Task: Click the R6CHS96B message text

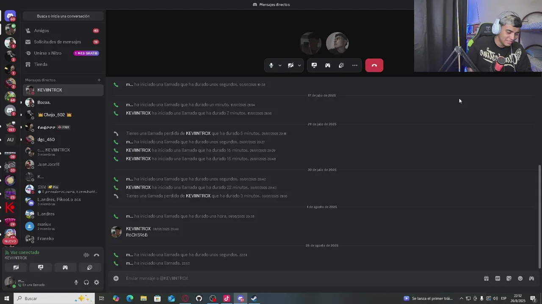Action: pyautogui.click(x=137, y=235)
